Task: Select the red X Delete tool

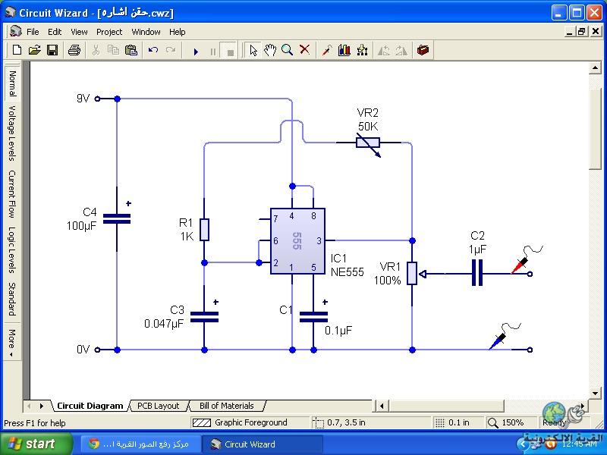Action: pyautogui.click(x=305, y=49)
